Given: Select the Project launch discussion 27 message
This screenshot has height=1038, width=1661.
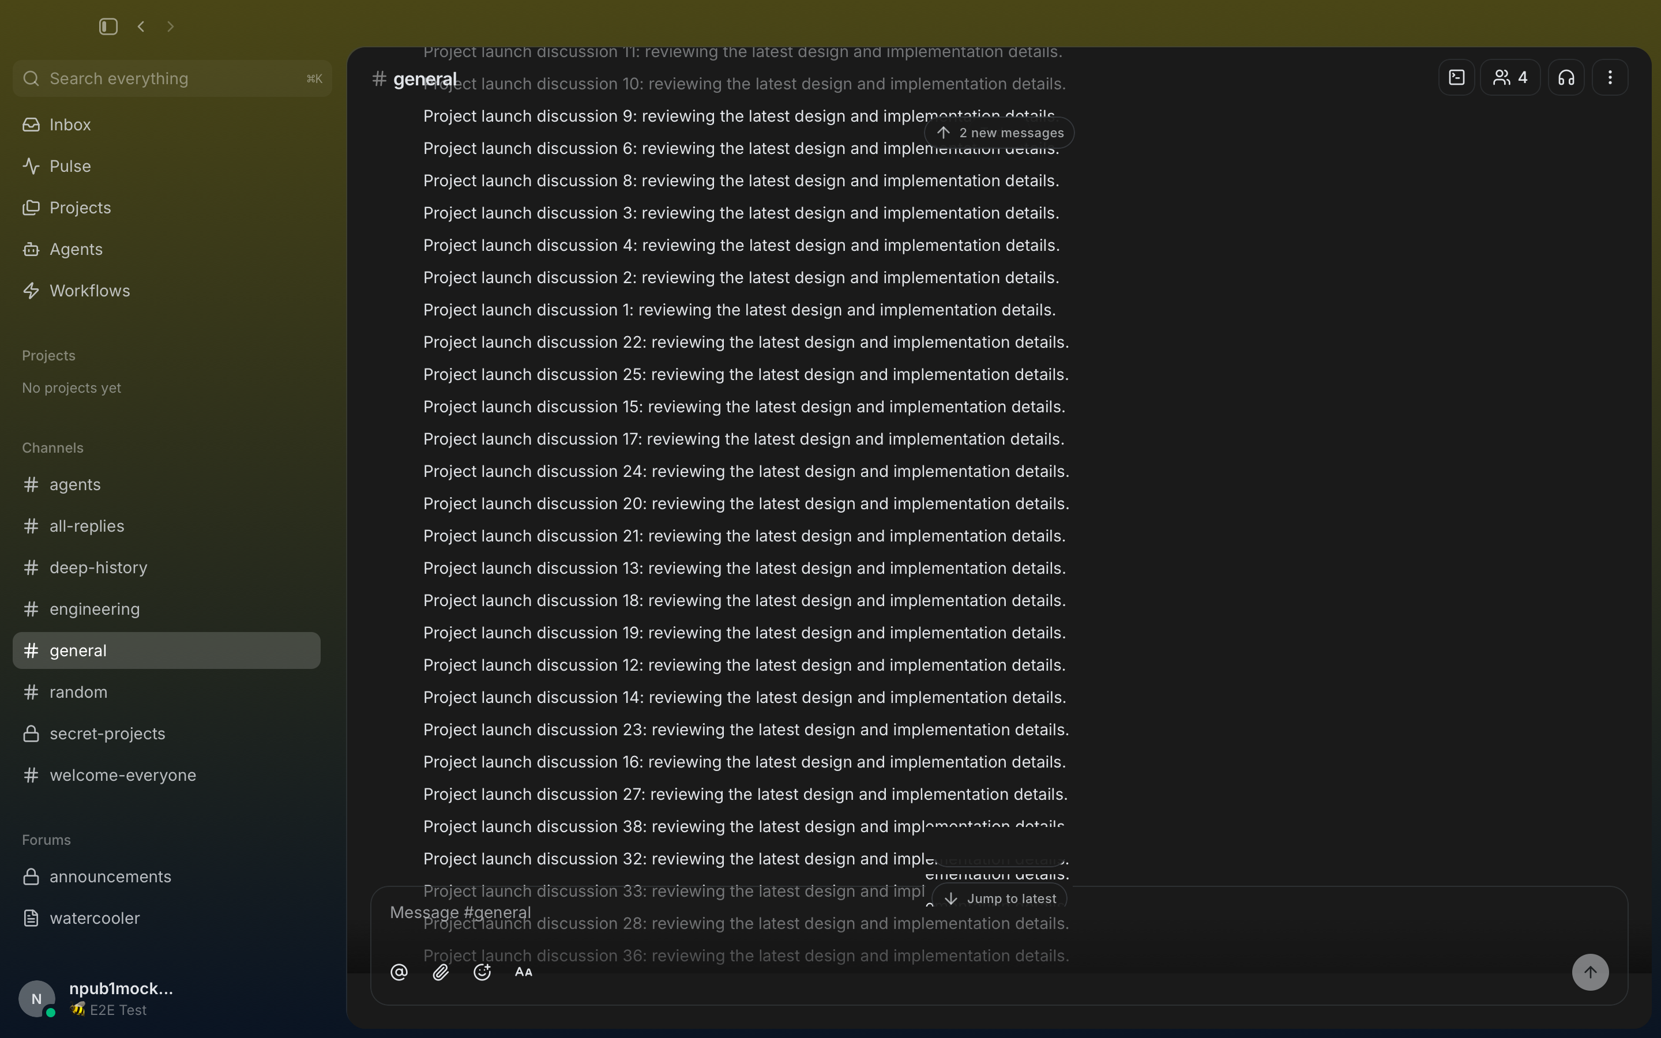Looking at the screenshot, I should tap(745, 794).
